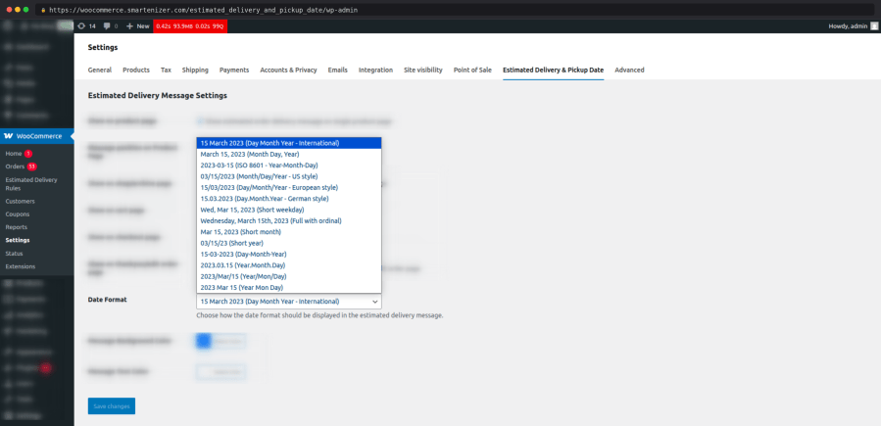The width and height of the screenshot is (881, 426).
Task: Toggle the Show on product page checkbox
Action: [x=200, y=121]
